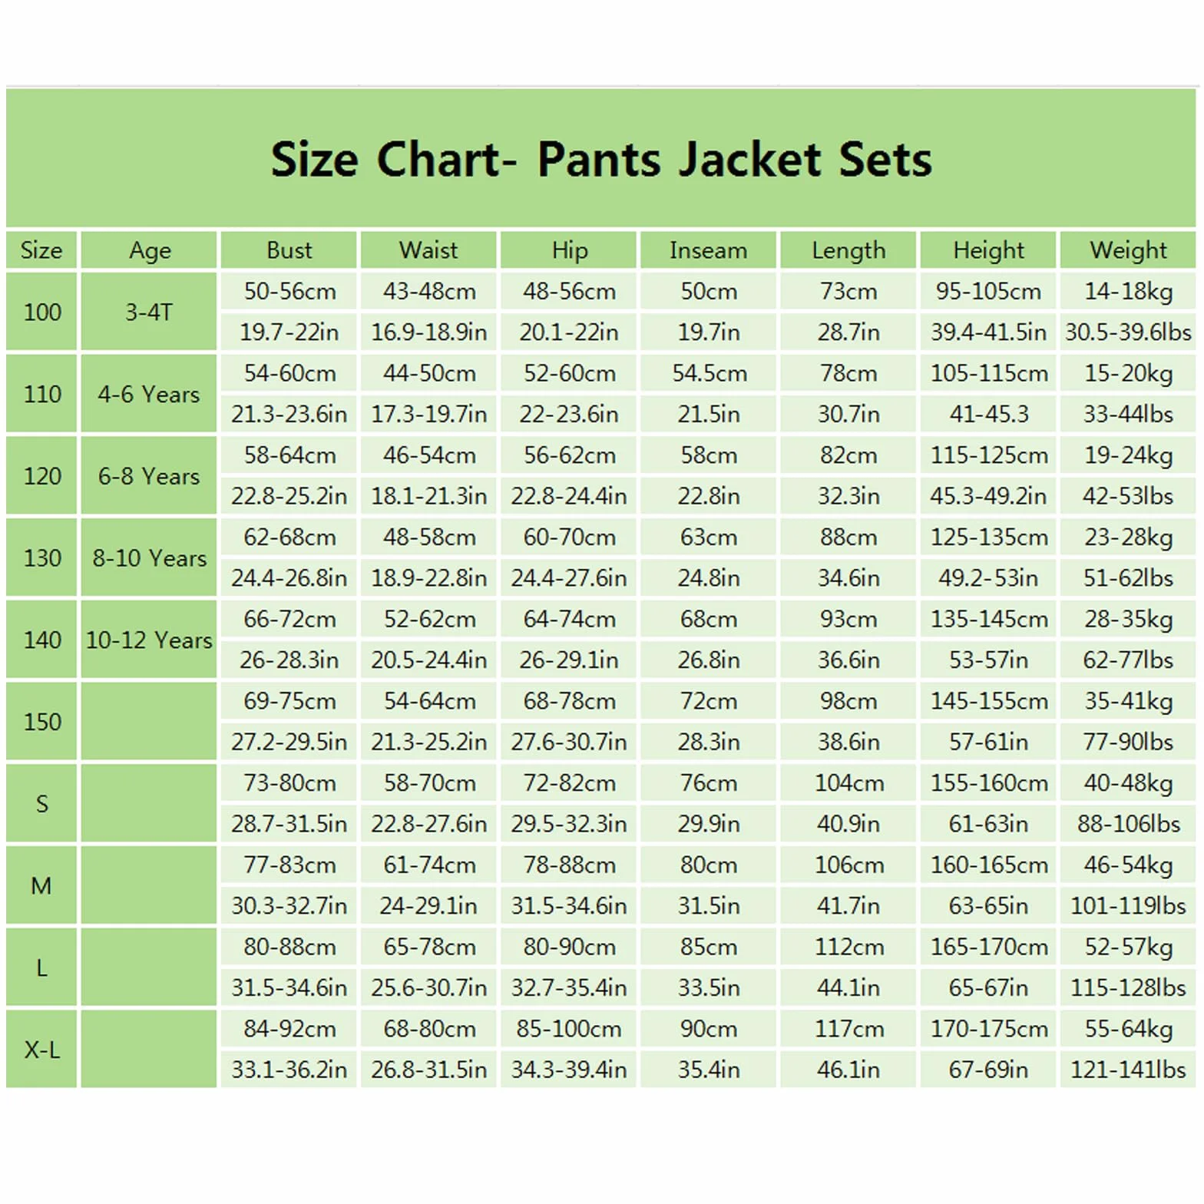Select the size 100 row label
The height and width of the screenshot is (1204, 1204).
pyautogui.click(x=41, y=312)
